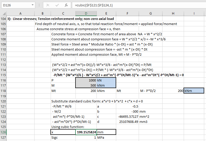Viewport: 206px width, 141px height.
Task: Click the outlined kNm cell in column I
Action: tap(194, 91)
